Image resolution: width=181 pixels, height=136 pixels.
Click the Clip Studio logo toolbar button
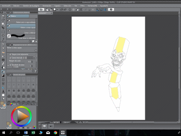pos(41,10)
